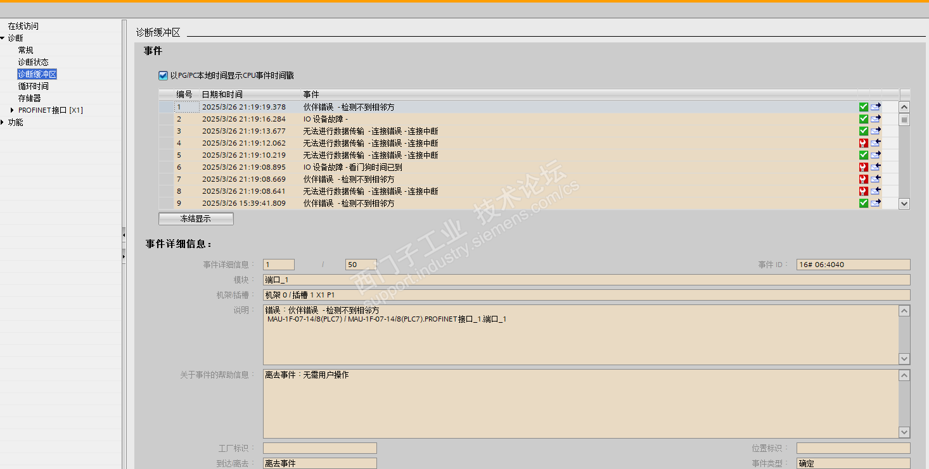Click the red wrench error icon of event 4
Screen dimensions: 929x469
click(863, 143)
